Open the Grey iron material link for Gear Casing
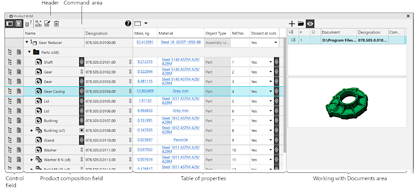The height and width of the screenshot is (189, 414). tap(180, 91)
